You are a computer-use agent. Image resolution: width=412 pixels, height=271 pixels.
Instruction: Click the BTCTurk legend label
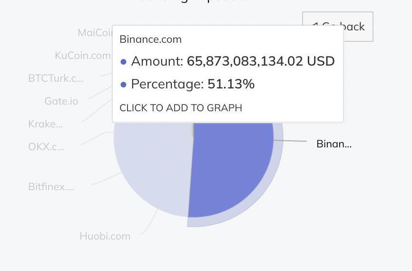click(x=56, y=78)
